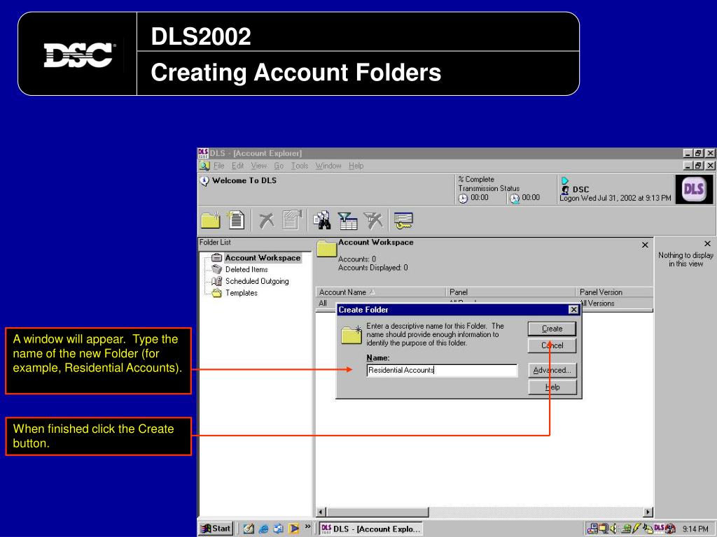Click the large Account Workspace folder icon
Image resolution: width=717 pixels, height=537 pixels.
click(326, 248)
